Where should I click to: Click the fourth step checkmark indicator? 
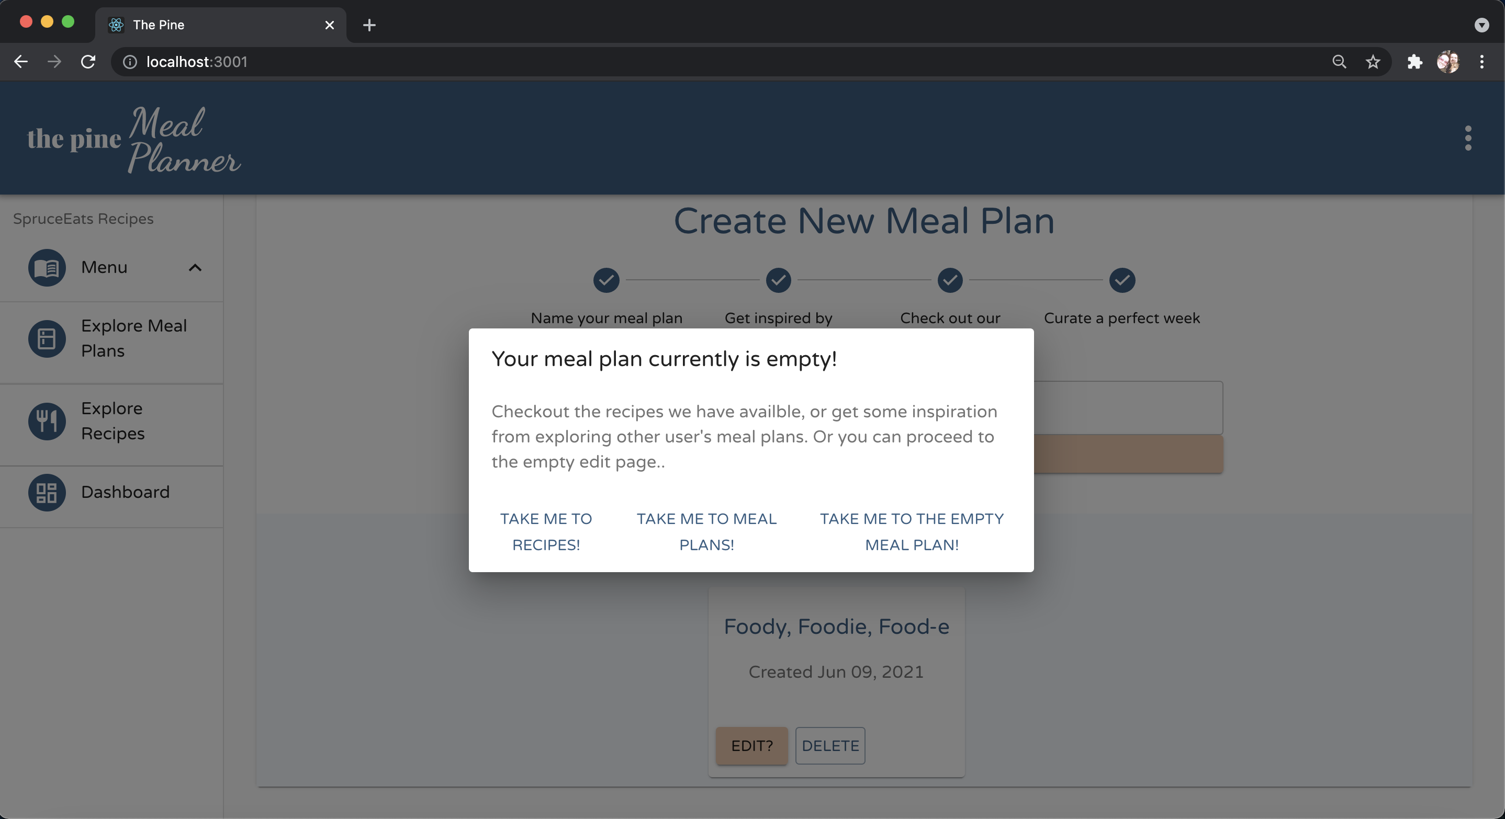click(1122, 280)
